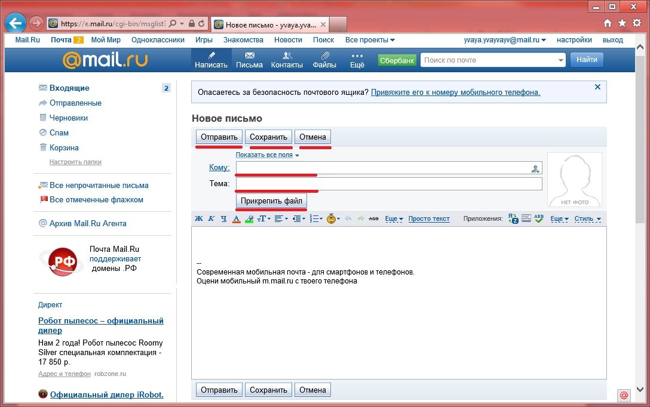Open contacts icon in Кому field

point(535,168)
